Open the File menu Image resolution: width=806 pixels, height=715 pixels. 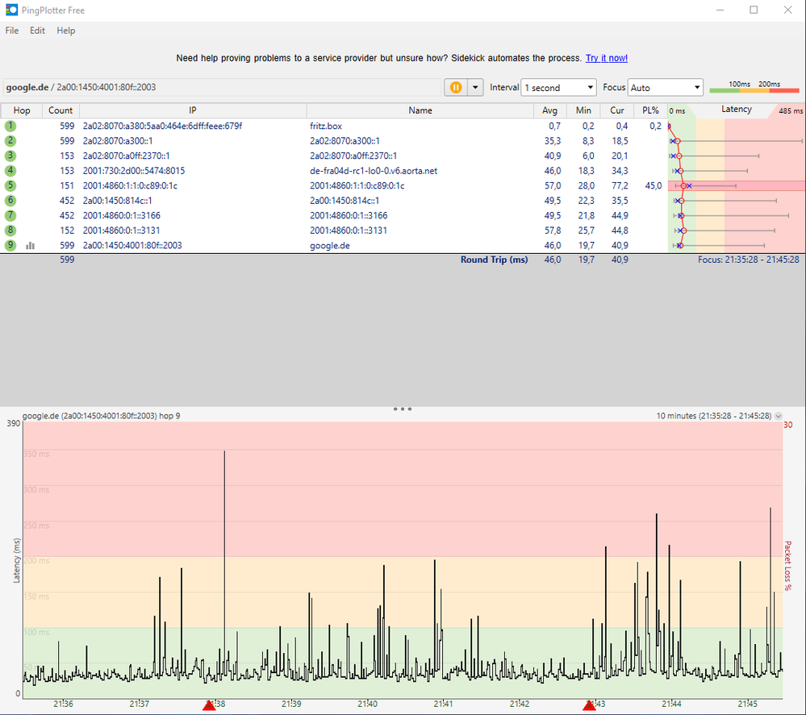point(12,31)
